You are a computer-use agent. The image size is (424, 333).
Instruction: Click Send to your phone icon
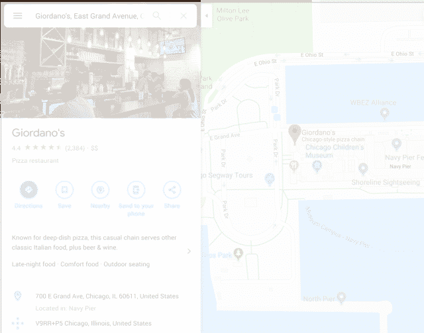(x=136, y=190)
